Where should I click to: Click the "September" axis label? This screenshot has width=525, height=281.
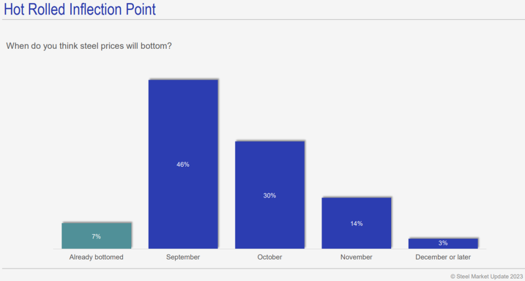coord(183,257)
